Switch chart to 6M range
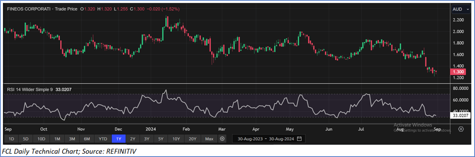Image resolution: width=475 pixels, height=157 pixels. tap(87, 139)
